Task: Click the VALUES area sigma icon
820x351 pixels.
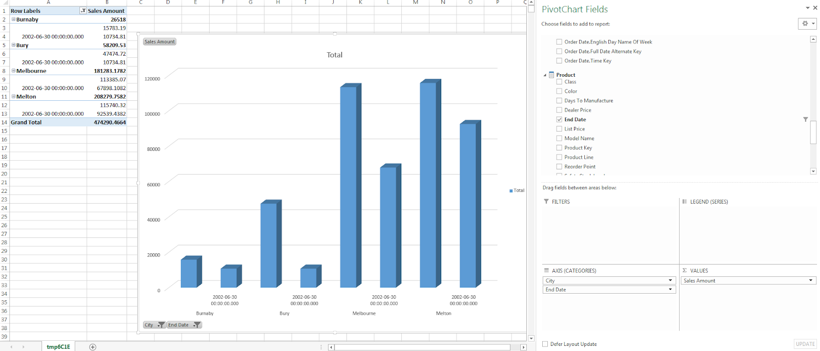Action: point(685,271)
